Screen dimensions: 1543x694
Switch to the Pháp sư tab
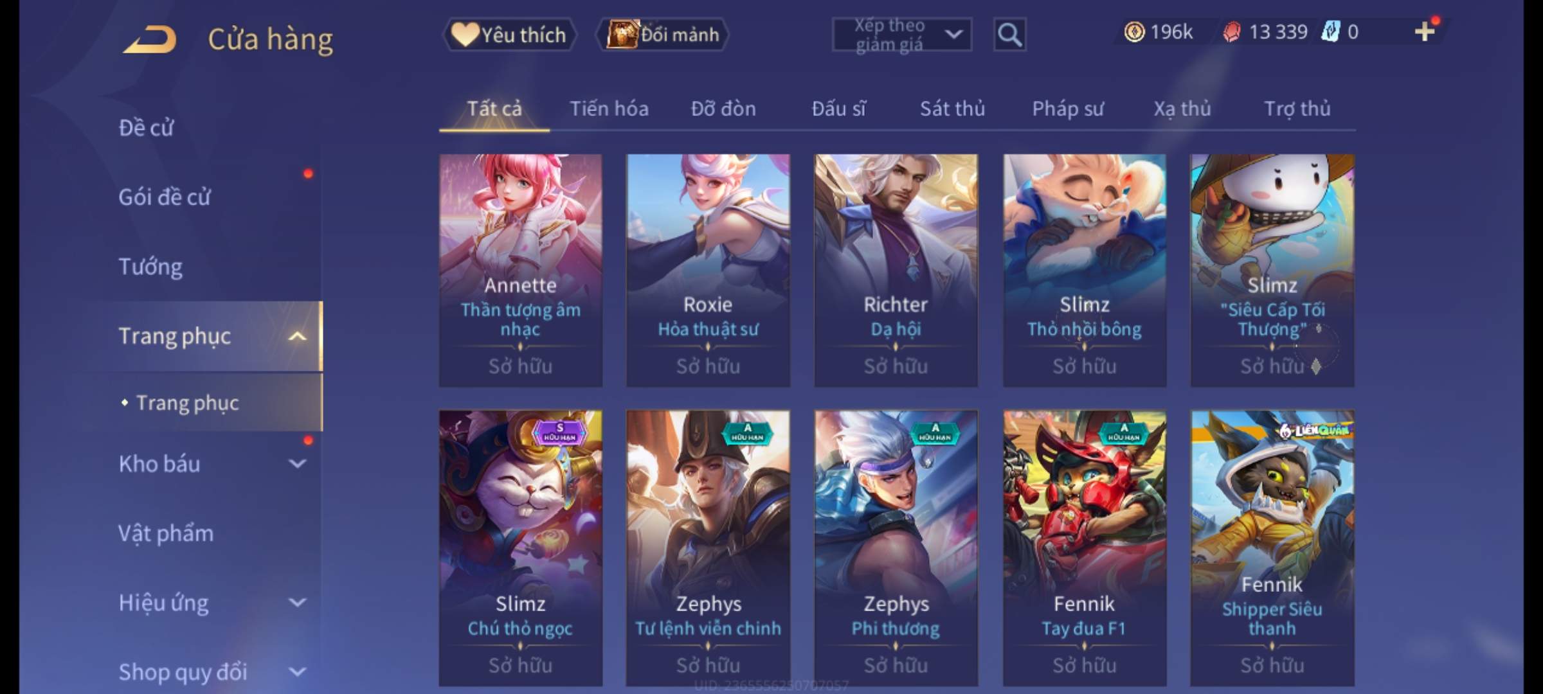pyautogui.click(x=1068, y=109)
